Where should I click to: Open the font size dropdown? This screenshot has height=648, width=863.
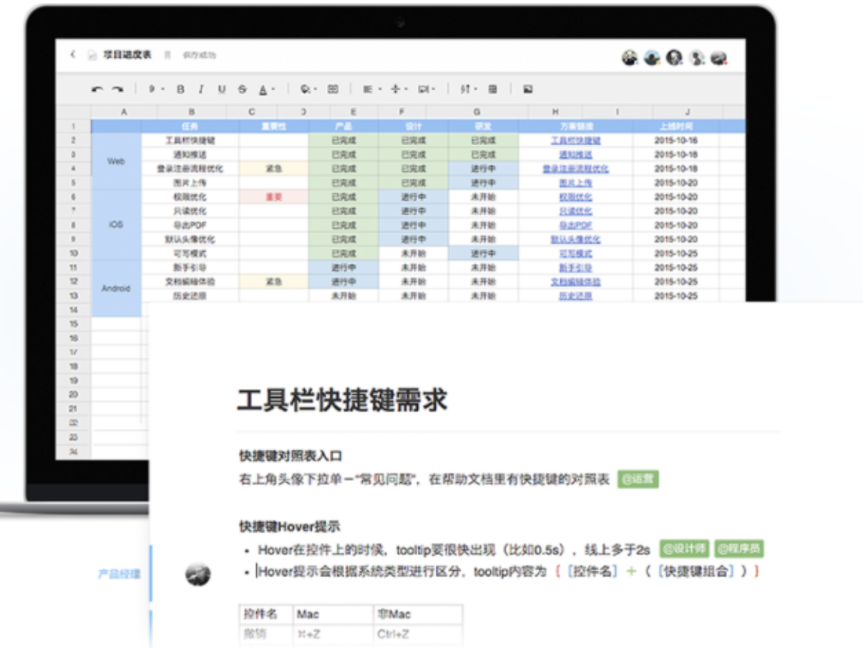coord(155,89)
